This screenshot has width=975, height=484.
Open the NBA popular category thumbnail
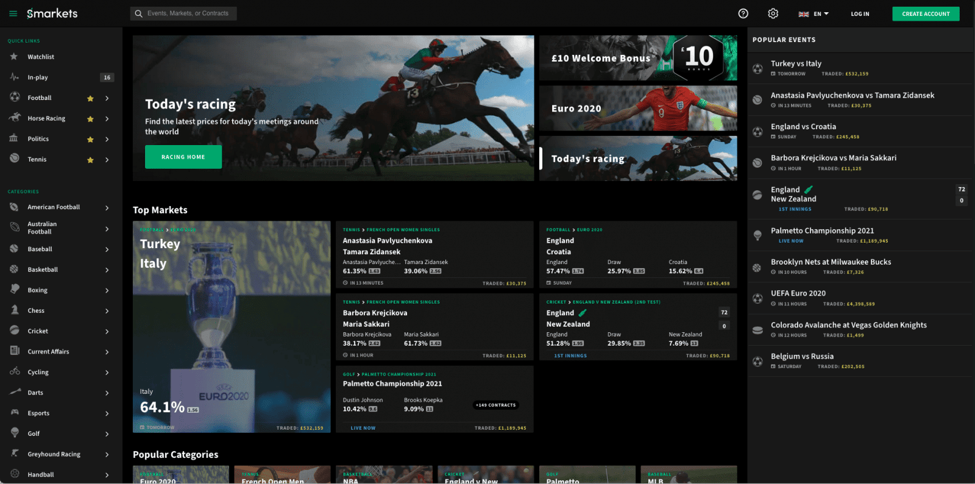385,475
